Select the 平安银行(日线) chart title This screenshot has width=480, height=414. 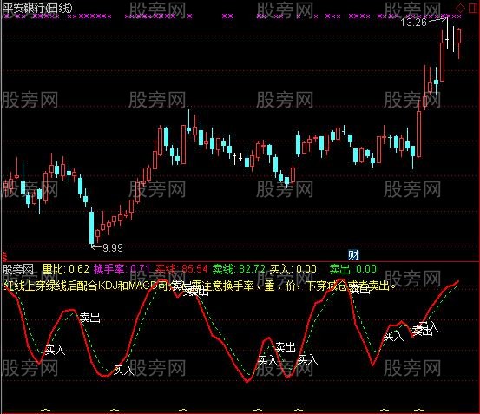(x=38, y=9)
